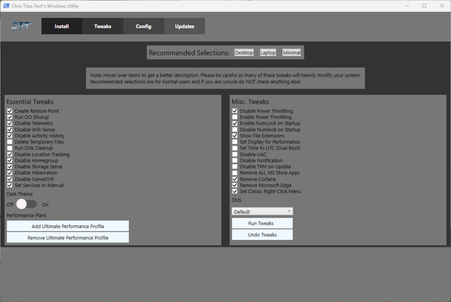
Task: Enable Power Throttling checkbox
Action: [235, 117]
